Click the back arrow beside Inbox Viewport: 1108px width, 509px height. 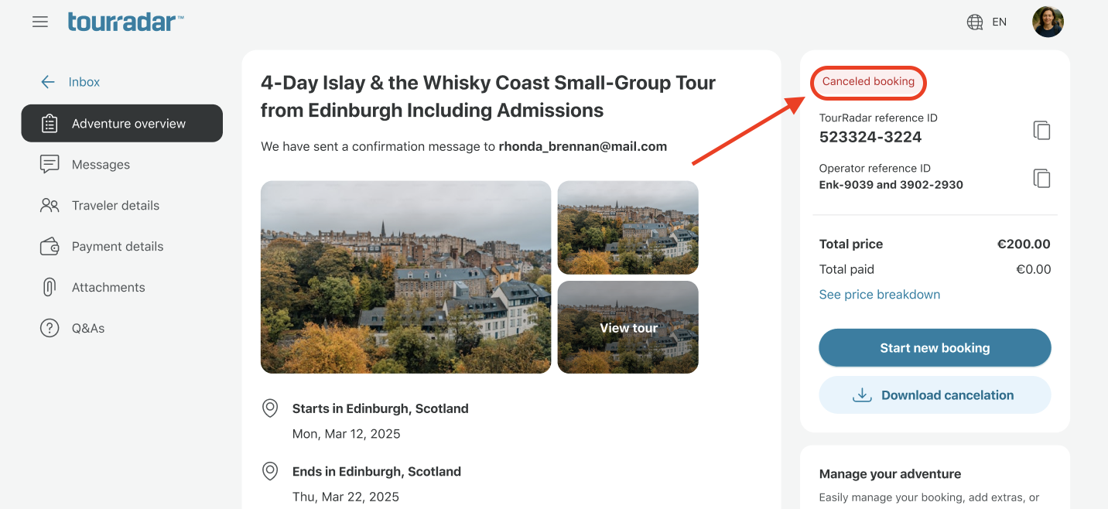click(48, 82)
